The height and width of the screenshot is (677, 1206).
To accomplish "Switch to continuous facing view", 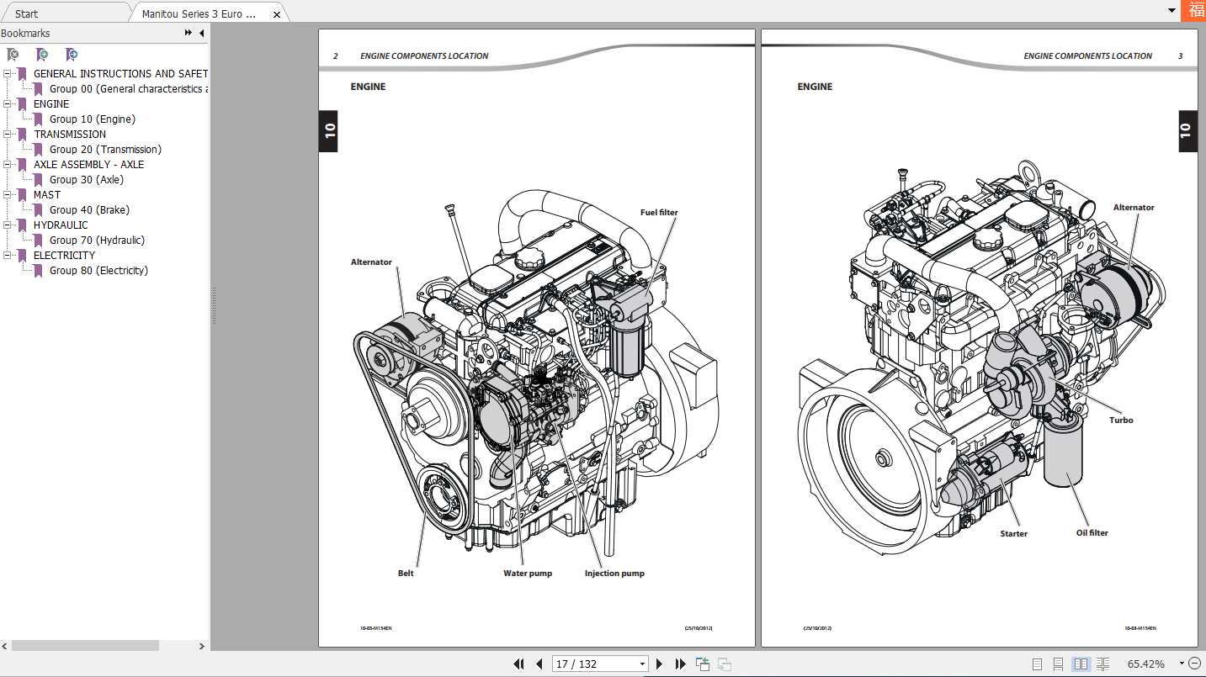I will click(x=1102, y=664).
